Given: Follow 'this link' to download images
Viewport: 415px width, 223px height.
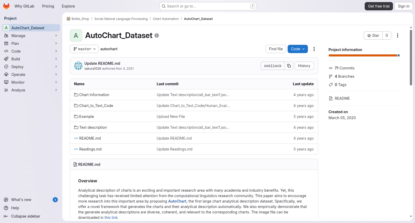Looking at the screenshot, I should 111,218.
